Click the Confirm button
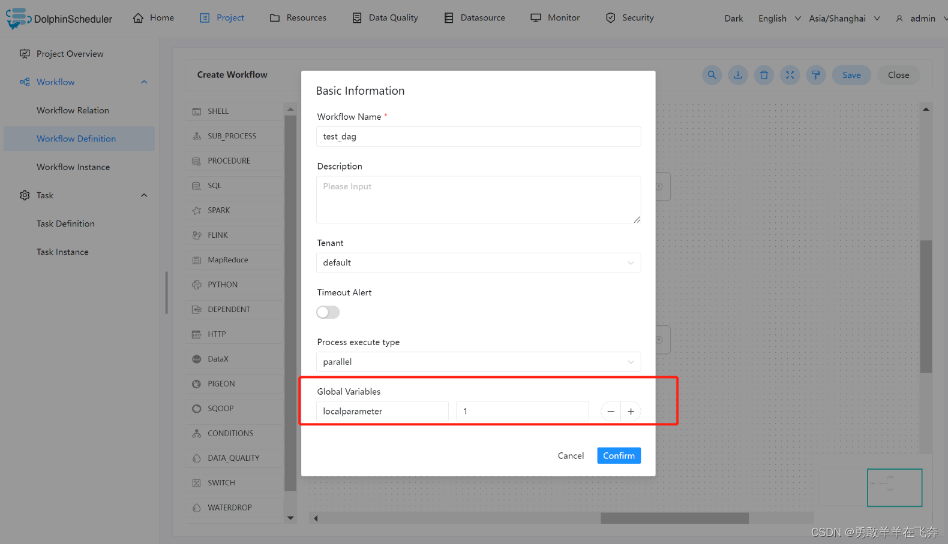This screenshot has height=544, width=948. [x=619, y=455]
